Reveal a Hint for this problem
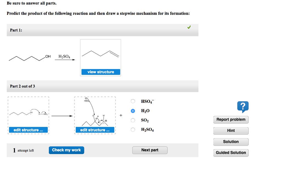Image resolution: width=281 pixels, height=176 pixels. click(x=231, y=131)
